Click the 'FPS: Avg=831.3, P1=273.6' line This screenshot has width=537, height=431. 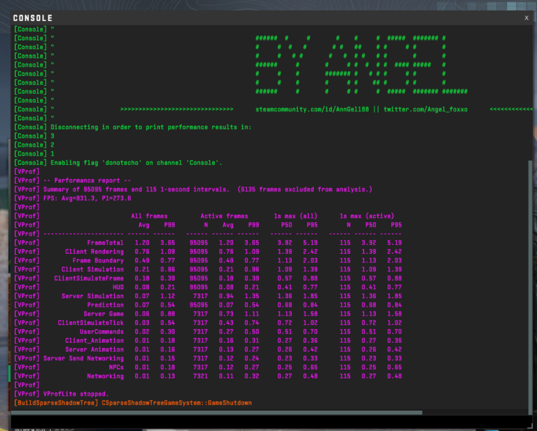coord(72,198)
